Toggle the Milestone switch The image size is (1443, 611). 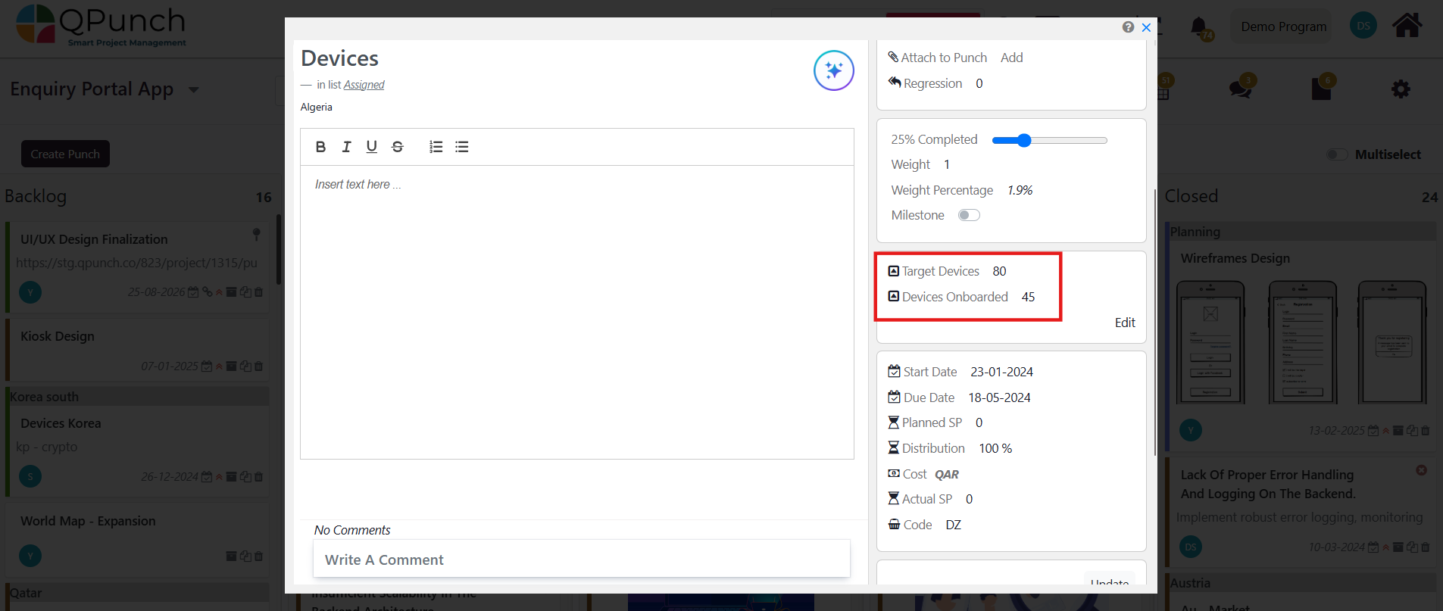969,215
